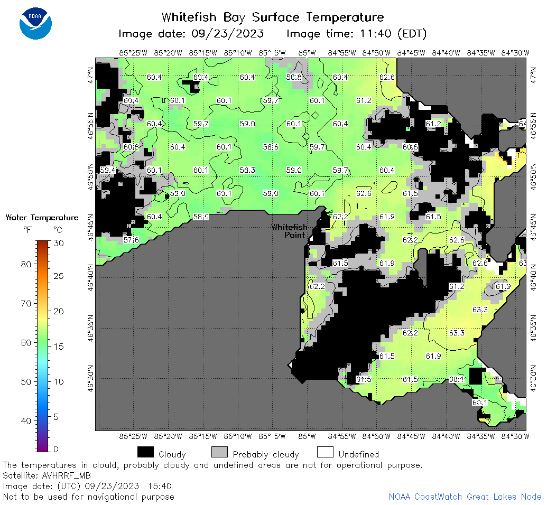This screenshot has width=547, height=505.
Task: Select the 'Whitefish Bay Surface Temperature' title
Action: [273, 17]
